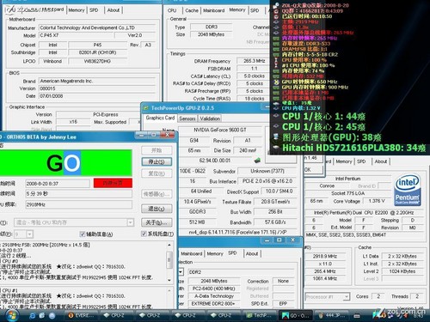Click the W83627DHG LPCIO value
This screenshot has height=322, width=430.
click(97, 61)
